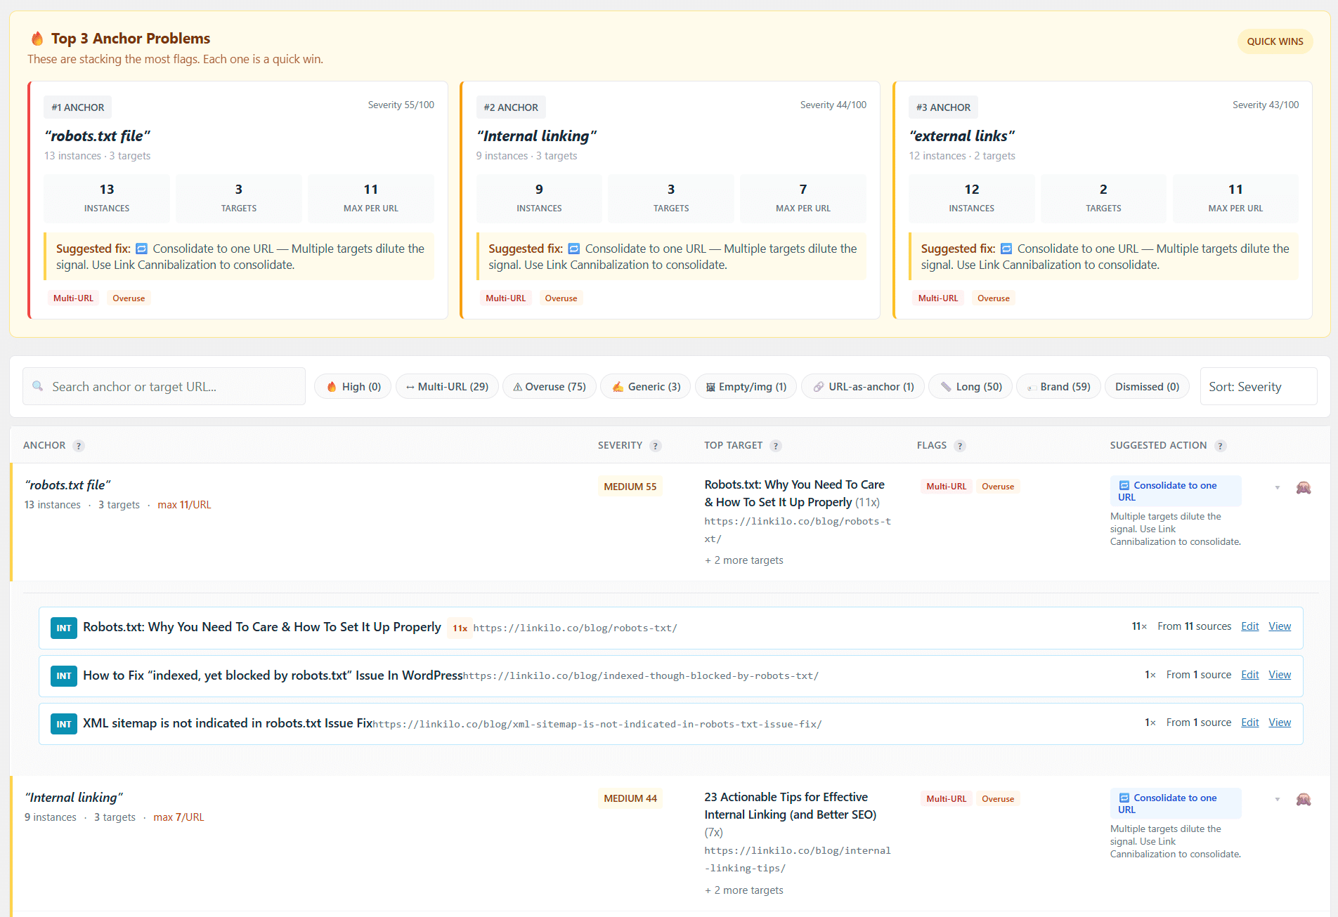1338x917 pixels.
Task: Open help tooltip next to ANCHOR column header
Action: pos(79,446)
